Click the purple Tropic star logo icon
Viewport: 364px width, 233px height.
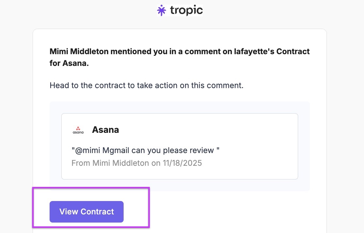pyautogui.click(x=161, y=10)
